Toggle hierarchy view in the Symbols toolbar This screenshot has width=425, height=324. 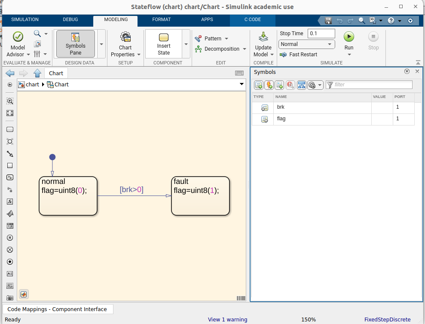pos(301,85)
